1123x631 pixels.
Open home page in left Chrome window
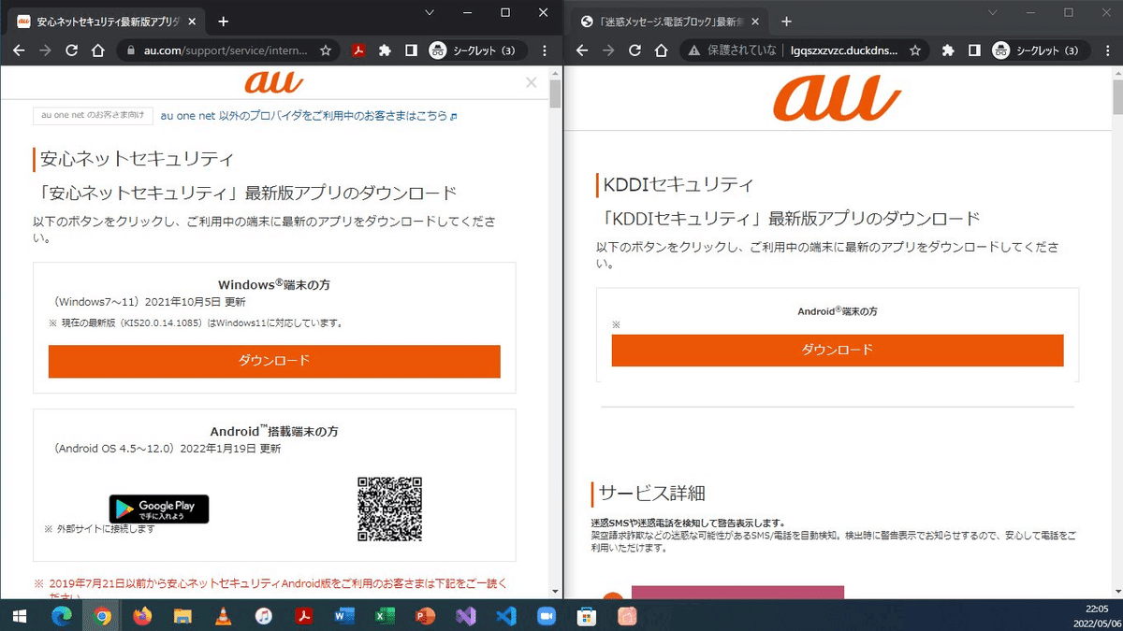pos(97,50)
